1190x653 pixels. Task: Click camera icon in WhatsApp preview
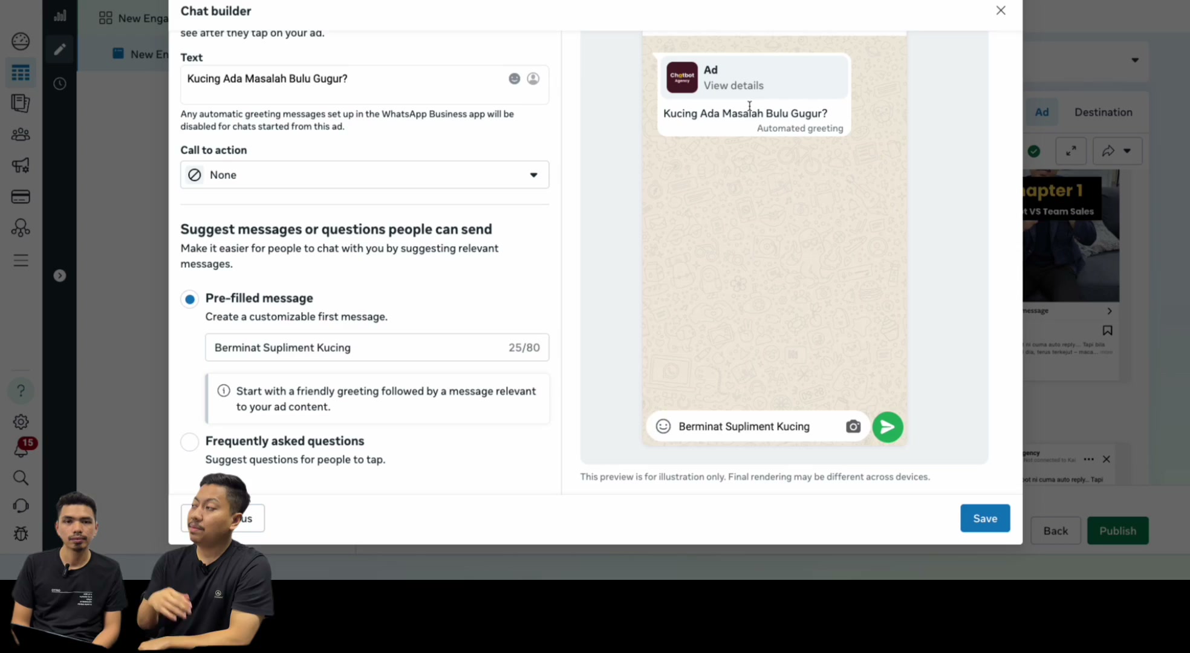853,426
